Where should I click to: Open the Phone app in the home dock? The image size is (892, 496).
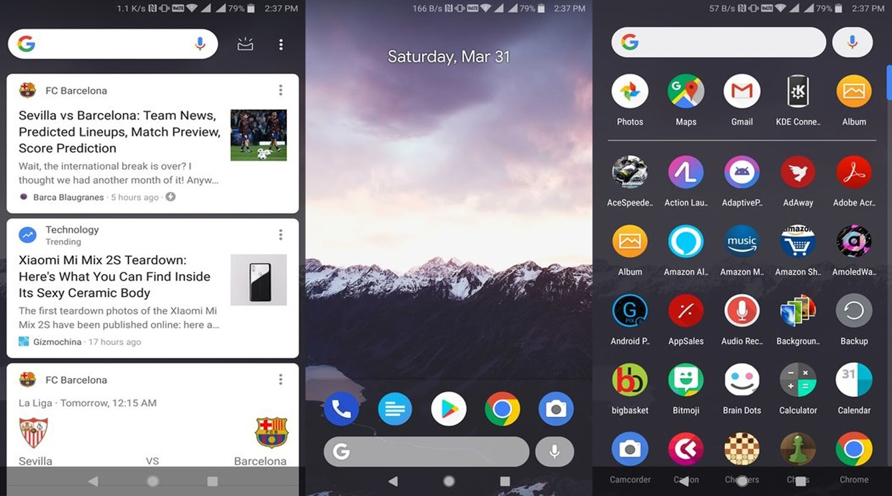point(341,409)
